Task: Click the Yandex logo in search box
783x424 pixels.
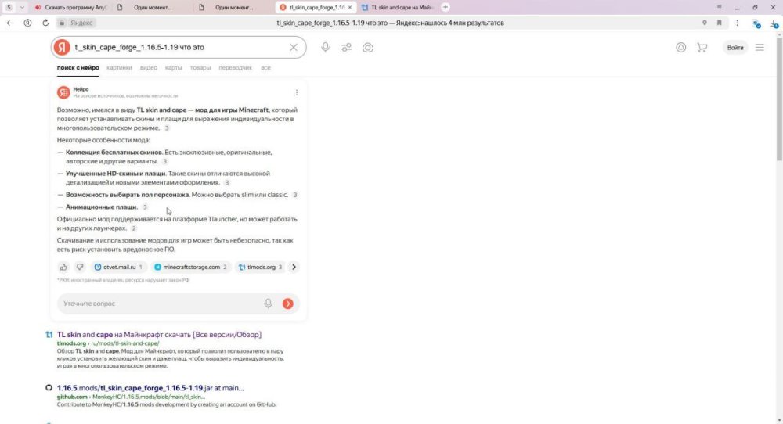Action: coord(62,48)
